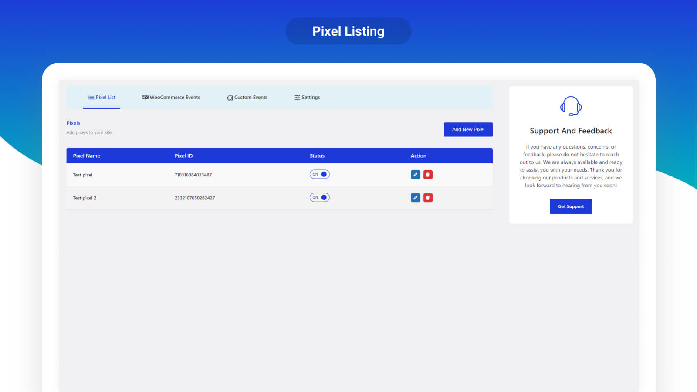
Task: Go to the Settings tab
Action: point(307,98)
